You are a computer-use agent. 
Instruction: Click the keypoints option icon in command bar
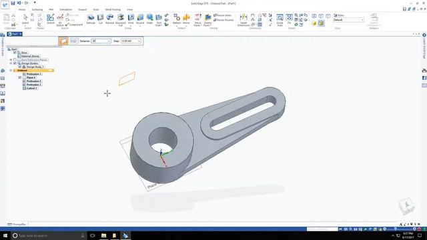point(73,41)
